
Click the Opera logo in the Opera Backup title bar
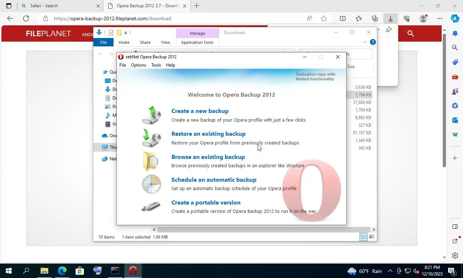click(x=121, y=57)
